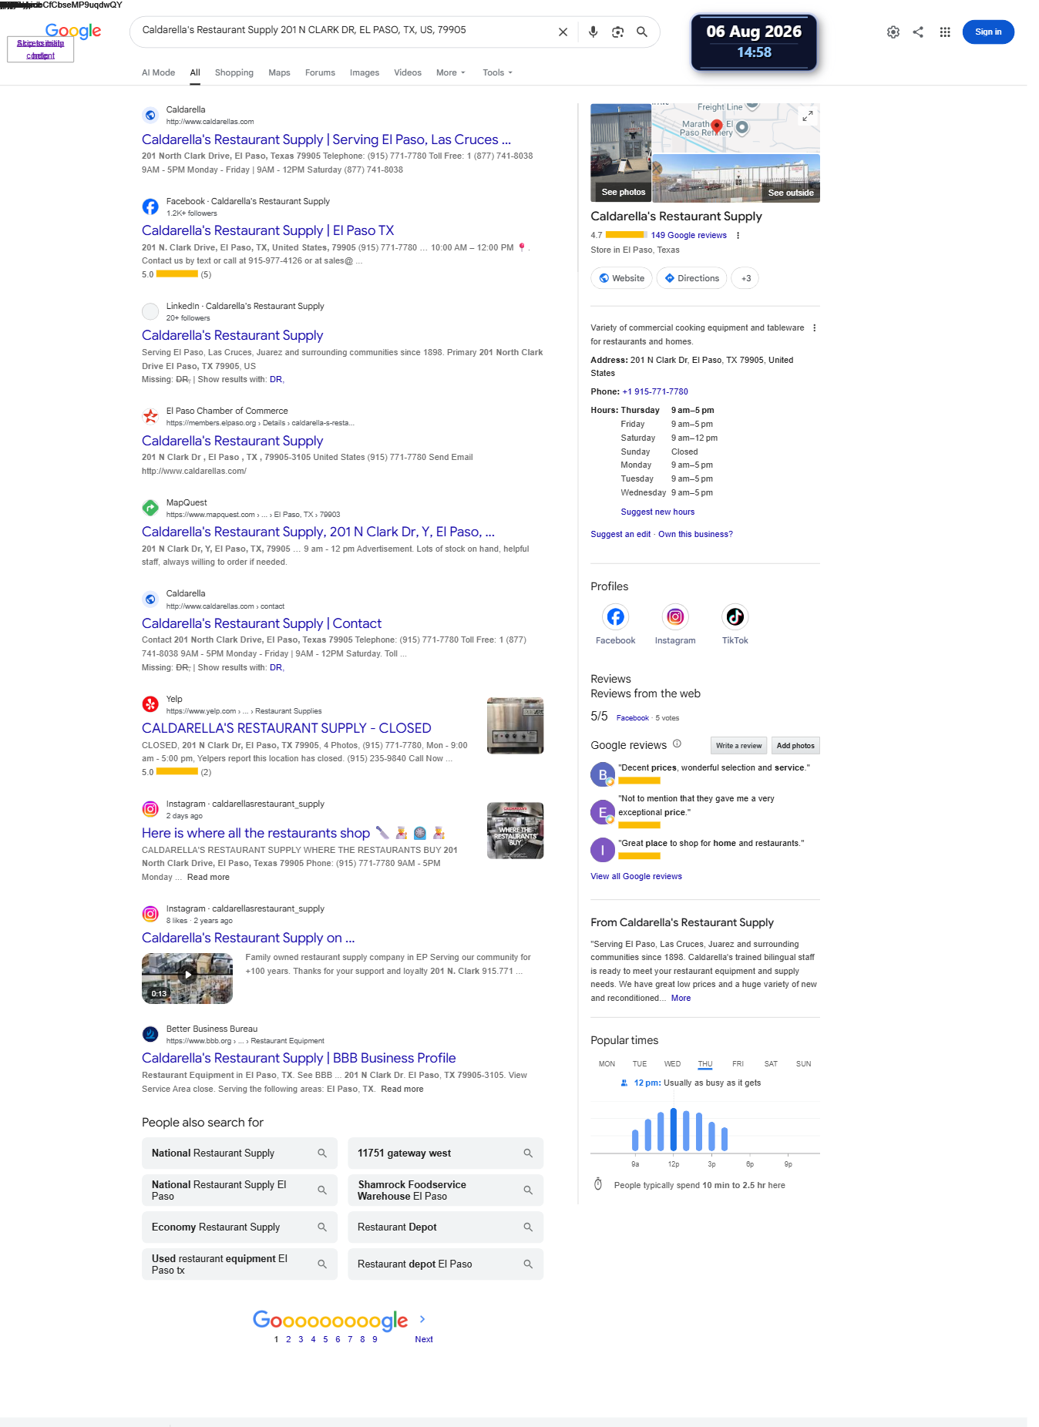The image size is (1039, 1427).
Task: Go to next results page arrow
Action: (x=422, y=1320)
